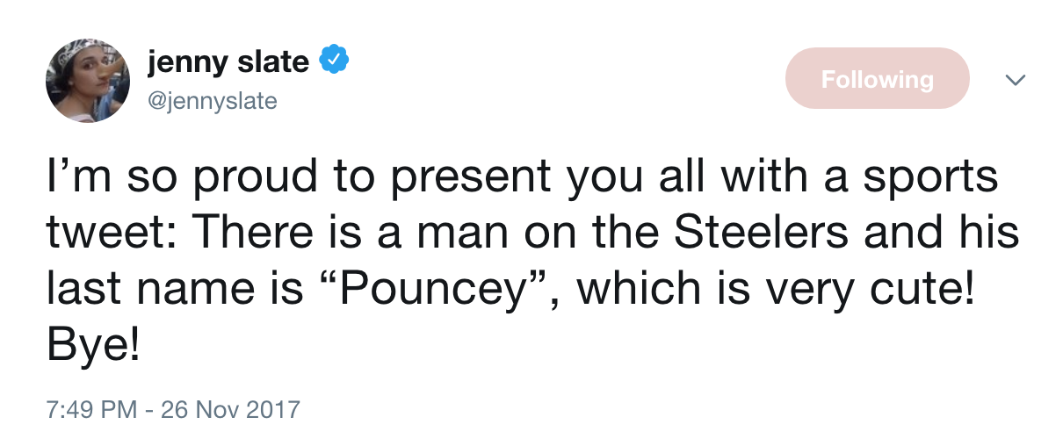Expand the tweet options chevron arrow
Image resolution: width=1063 pixels, height=439 pixels.
(1015, 80)
